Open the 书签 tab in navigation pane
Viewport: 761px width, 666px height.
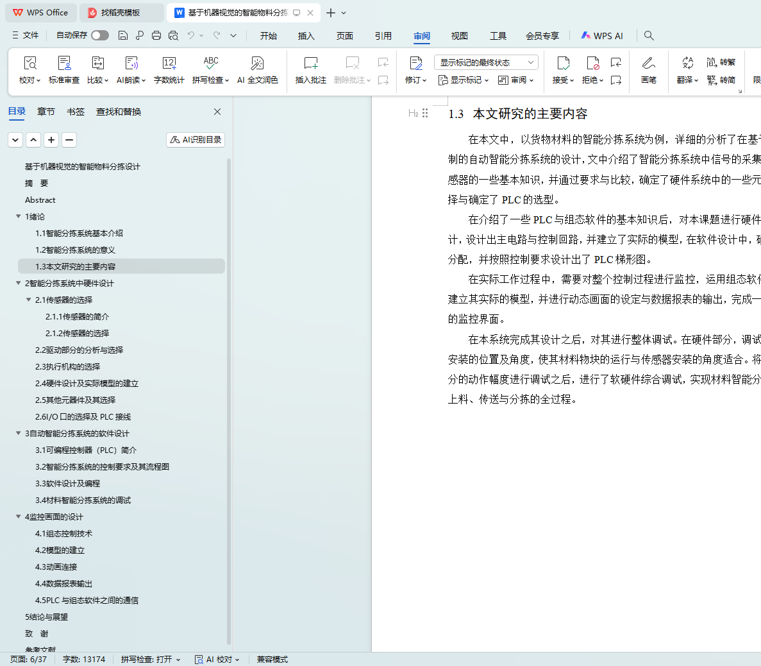coord(76,112)
